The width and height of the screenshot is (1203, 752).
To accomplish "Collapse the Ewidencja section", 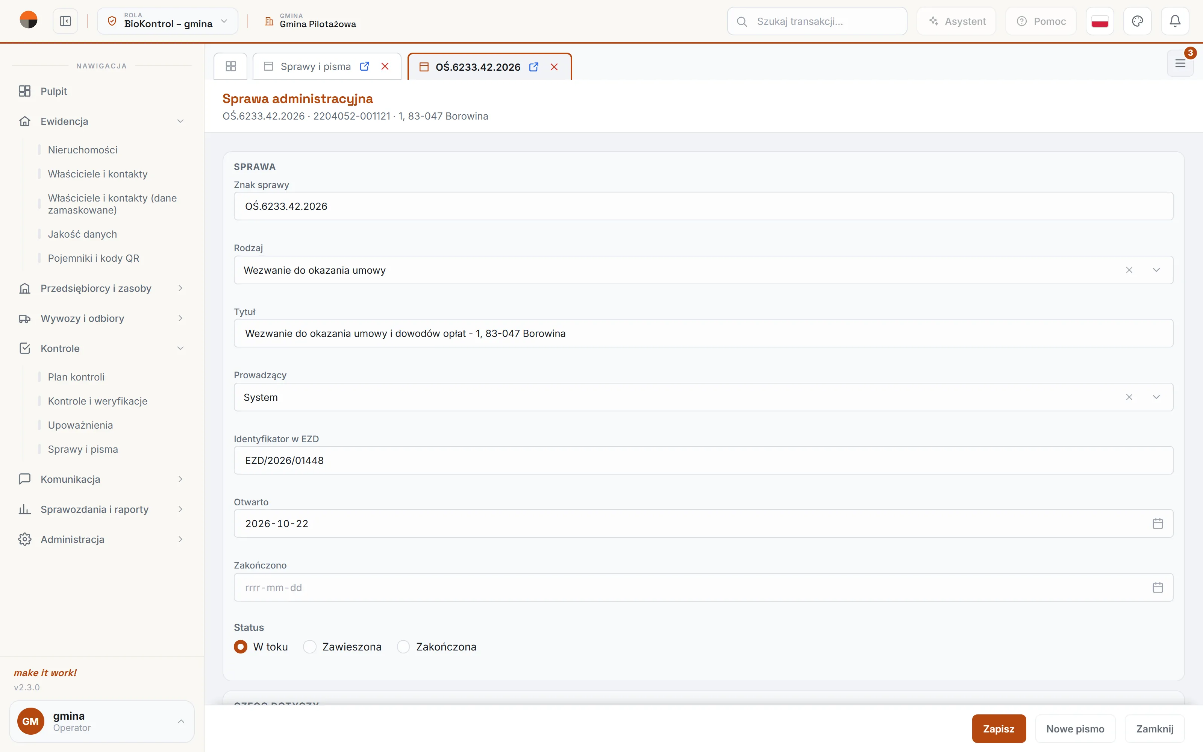I will click(x=102, y=121).
